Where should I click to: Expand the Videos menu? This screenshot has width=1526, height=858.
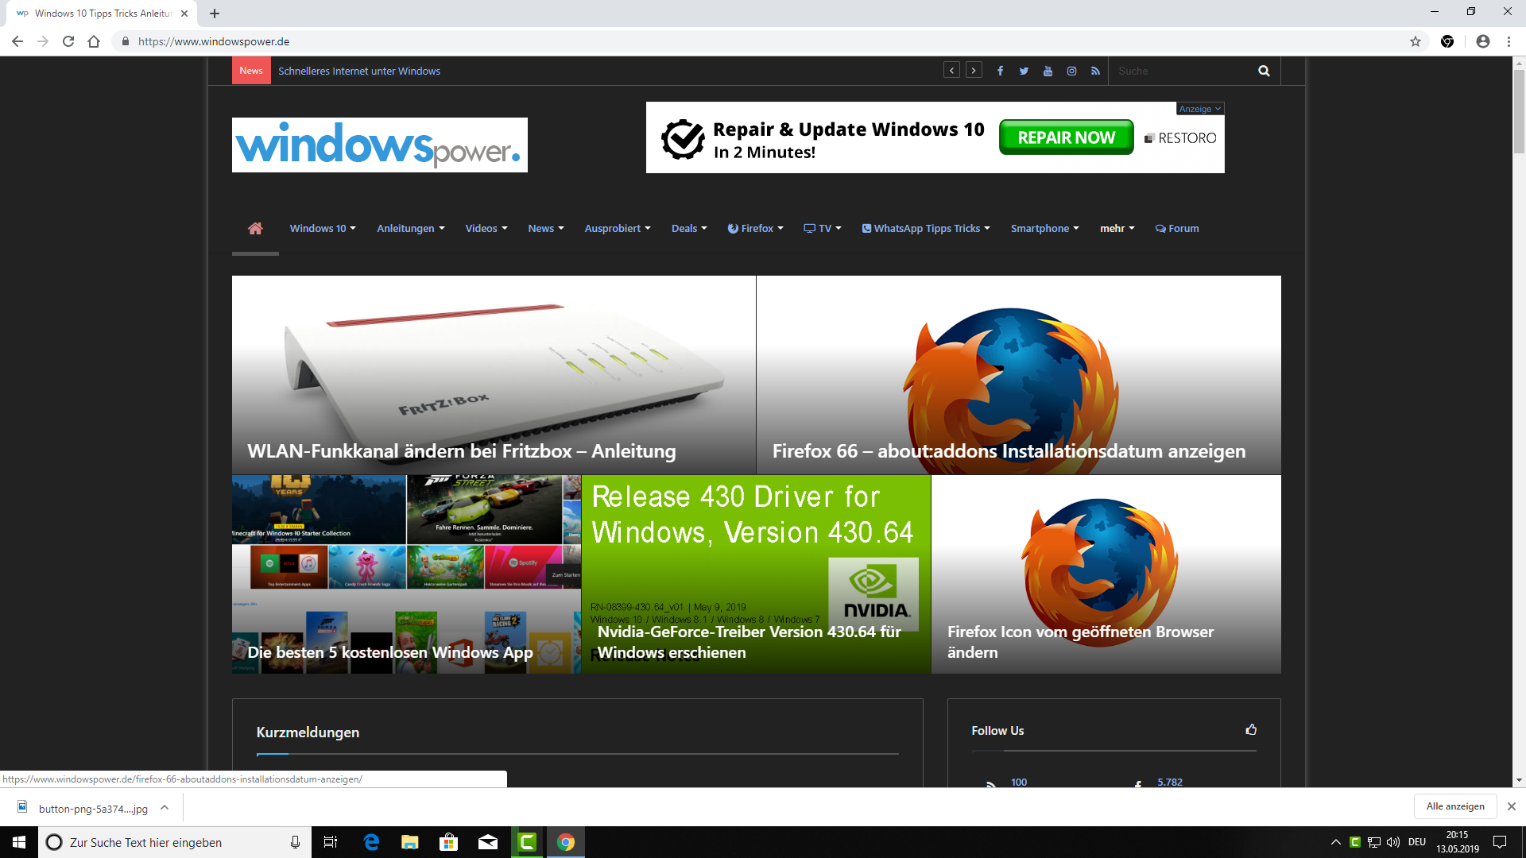click(x=486, y=228)
